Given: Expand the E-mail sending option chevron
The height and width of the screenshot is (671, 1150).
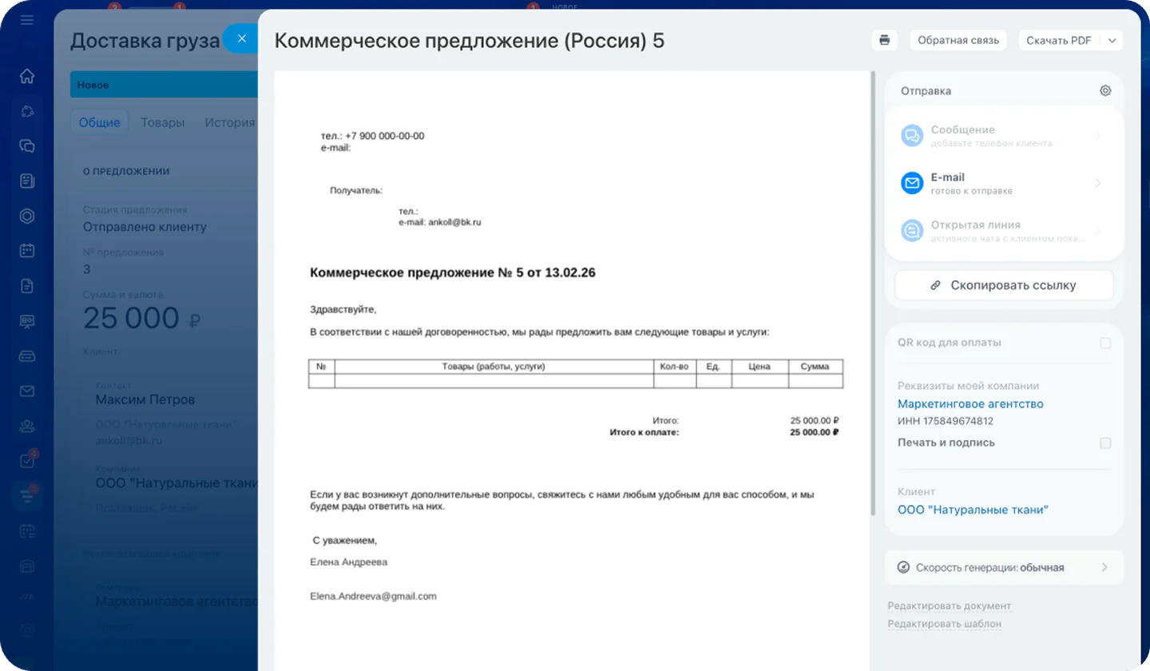Looking at the screenshot, I should coord(1097,184).
